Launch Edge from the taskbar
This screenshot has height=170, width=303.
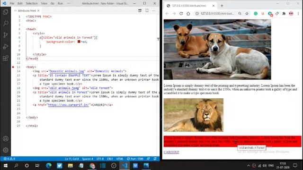48,166
